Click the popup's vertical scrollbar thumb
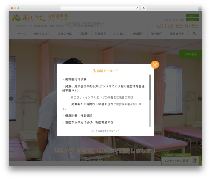Viewport: 211px width, 179px height. click(x=150, y=88)
